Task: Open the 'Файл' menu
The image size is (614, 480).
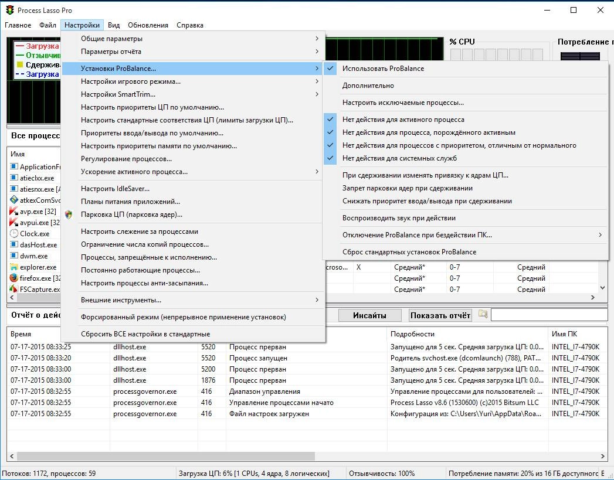Action: (x=48, y=25)
